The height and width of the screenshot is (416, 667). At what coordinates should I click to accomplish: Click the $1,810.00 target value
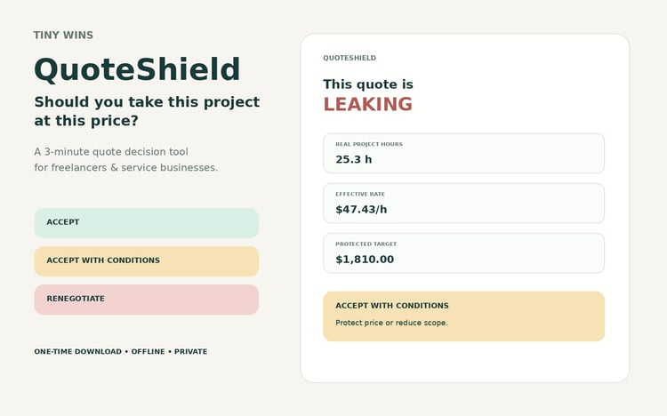point(365,259)
